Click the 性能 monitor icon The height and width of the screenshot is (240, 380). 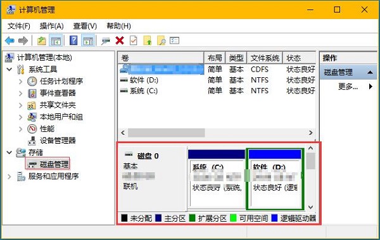coord(32,129)
